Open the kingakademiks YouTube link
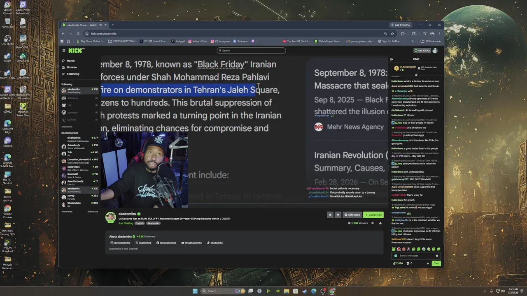 (x=191, y=243)
